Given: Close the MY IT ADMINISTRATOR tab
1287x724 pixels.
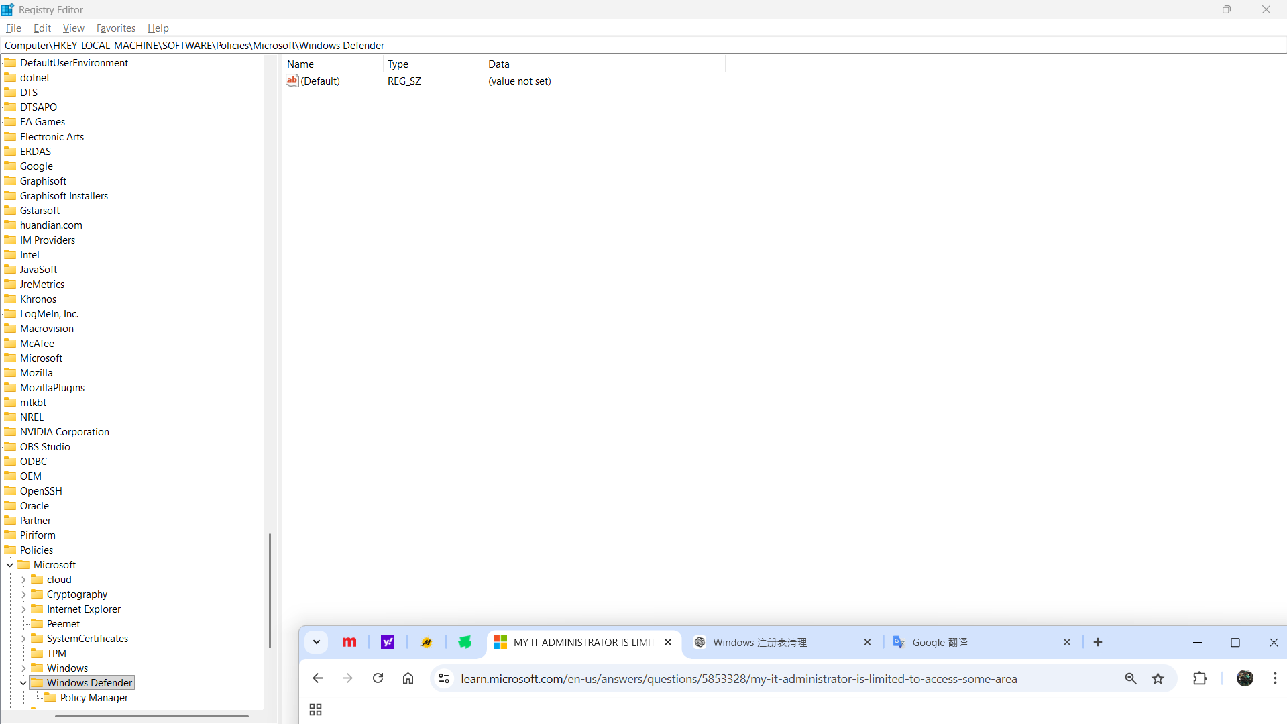Looking at the screenshot, I should pos(668,642).
